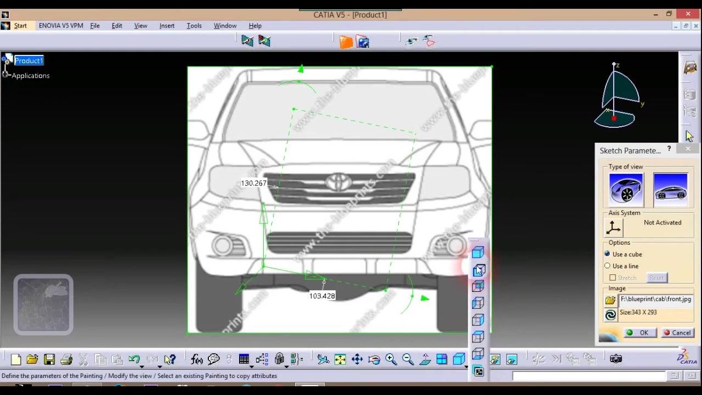Open the Start menu of CATIA
Image resolution: width=702 pixels, height=395 pixels.
click(x=20, y=26)
